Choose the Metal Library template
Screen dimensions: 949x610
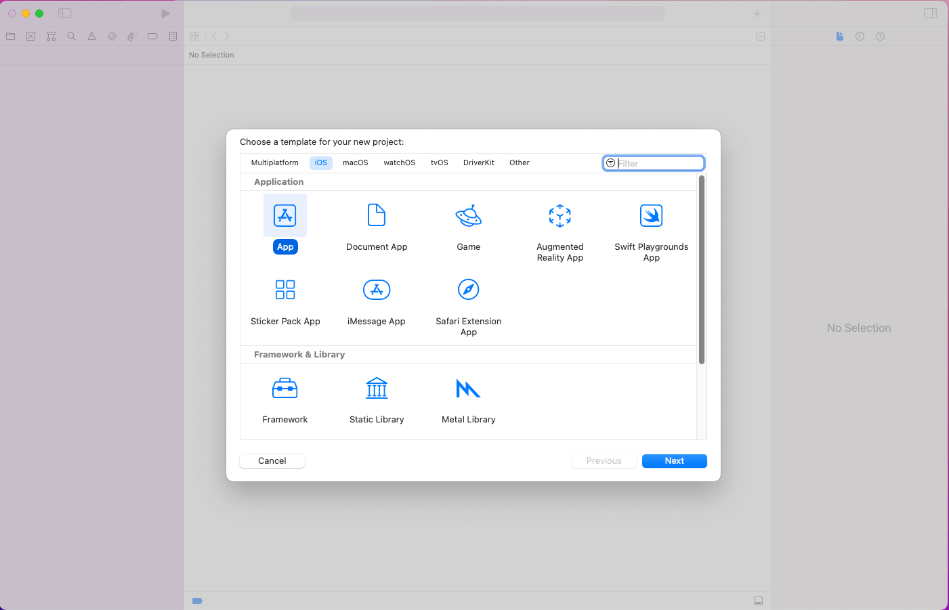[x=468, y=389]
